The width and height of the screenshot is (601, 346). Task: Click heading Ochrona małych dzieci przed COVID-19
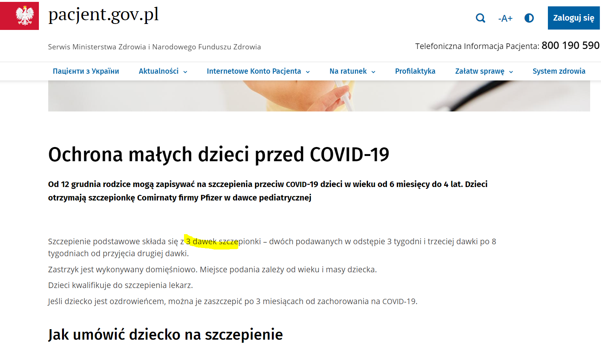coord(219,154)
